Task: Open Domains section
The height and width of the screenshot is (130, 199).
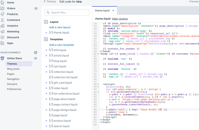Action: pyautogui.click(x=12, y=84)
